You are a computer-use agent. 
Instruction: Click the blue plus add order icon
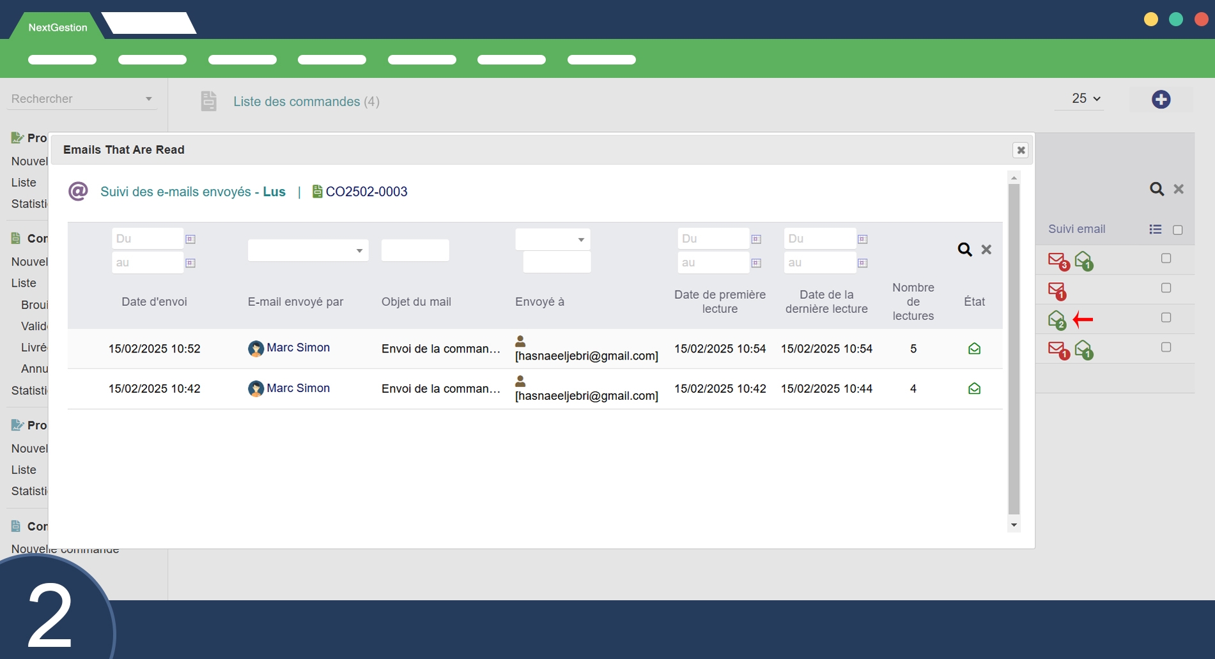coord(1161,100)
